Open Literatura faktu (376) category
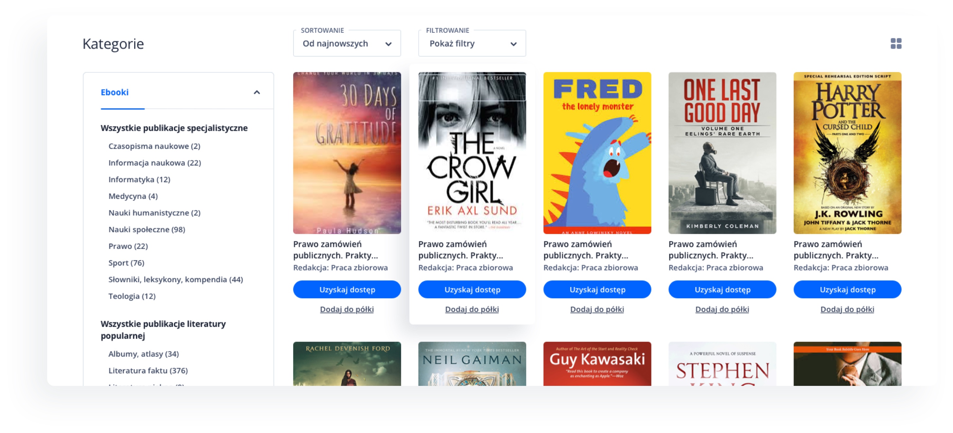This screenshot has width=953, height=433. click(148, 370)
